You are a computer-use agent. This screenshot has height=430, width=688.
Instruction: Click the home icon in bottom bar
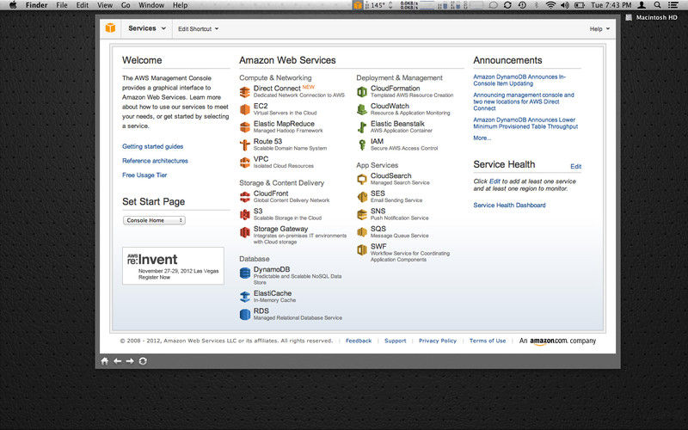pyautogui.click(x=104, y=361)
